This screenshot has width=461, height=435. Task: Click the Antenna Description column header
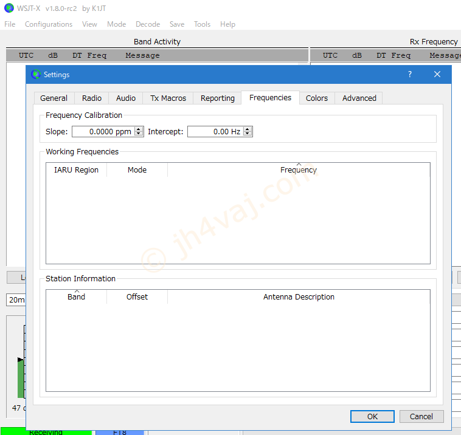[x=299, y=296]
